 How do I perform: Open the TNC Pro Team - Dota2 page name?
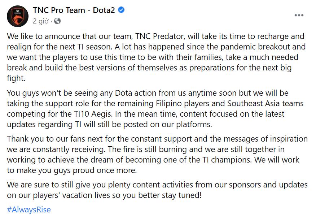pyautogui.click(x=74, y=10)
